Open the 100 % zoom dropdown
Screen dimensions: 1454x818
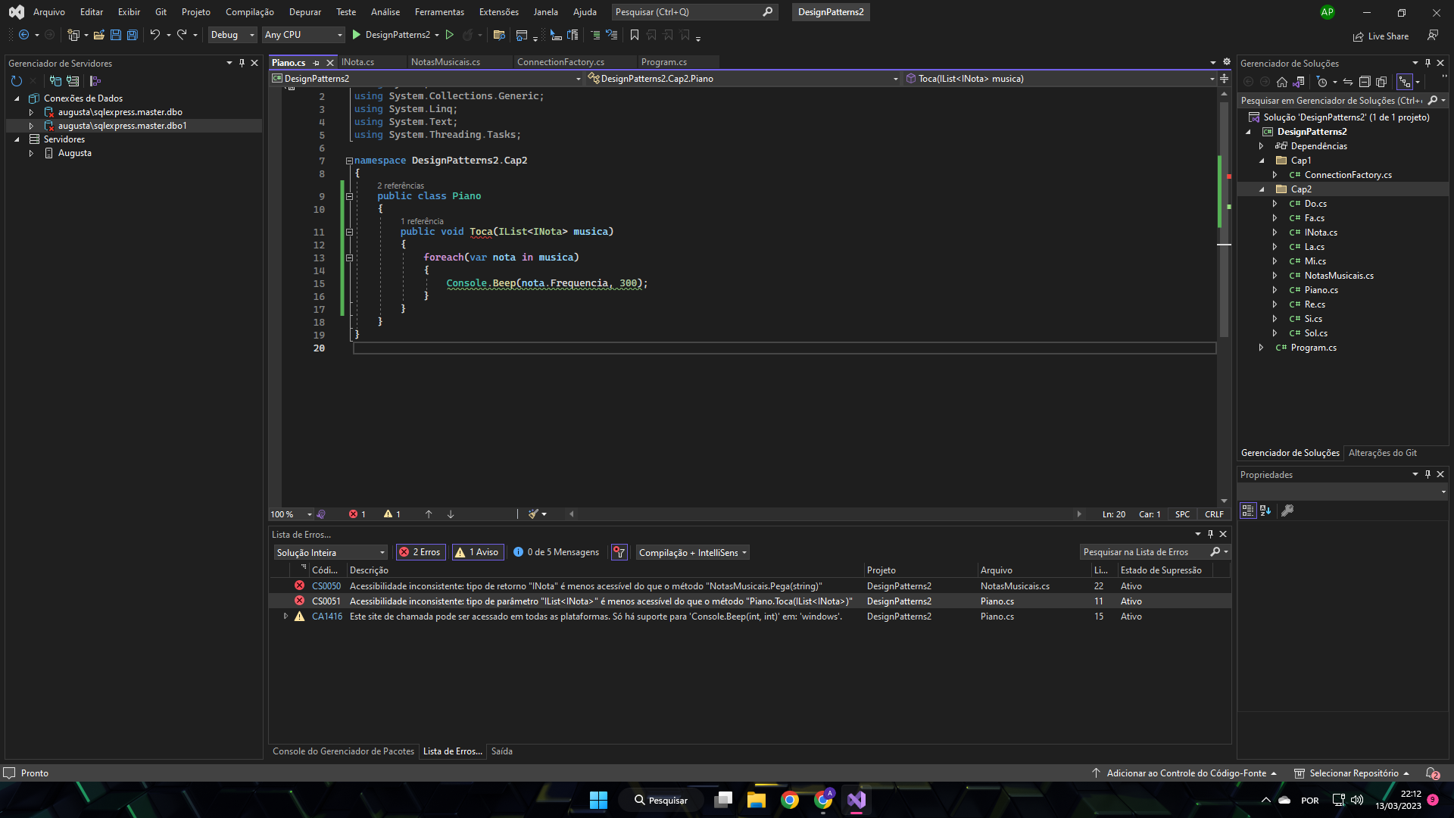pyautogui.click(x=292, y=514)
